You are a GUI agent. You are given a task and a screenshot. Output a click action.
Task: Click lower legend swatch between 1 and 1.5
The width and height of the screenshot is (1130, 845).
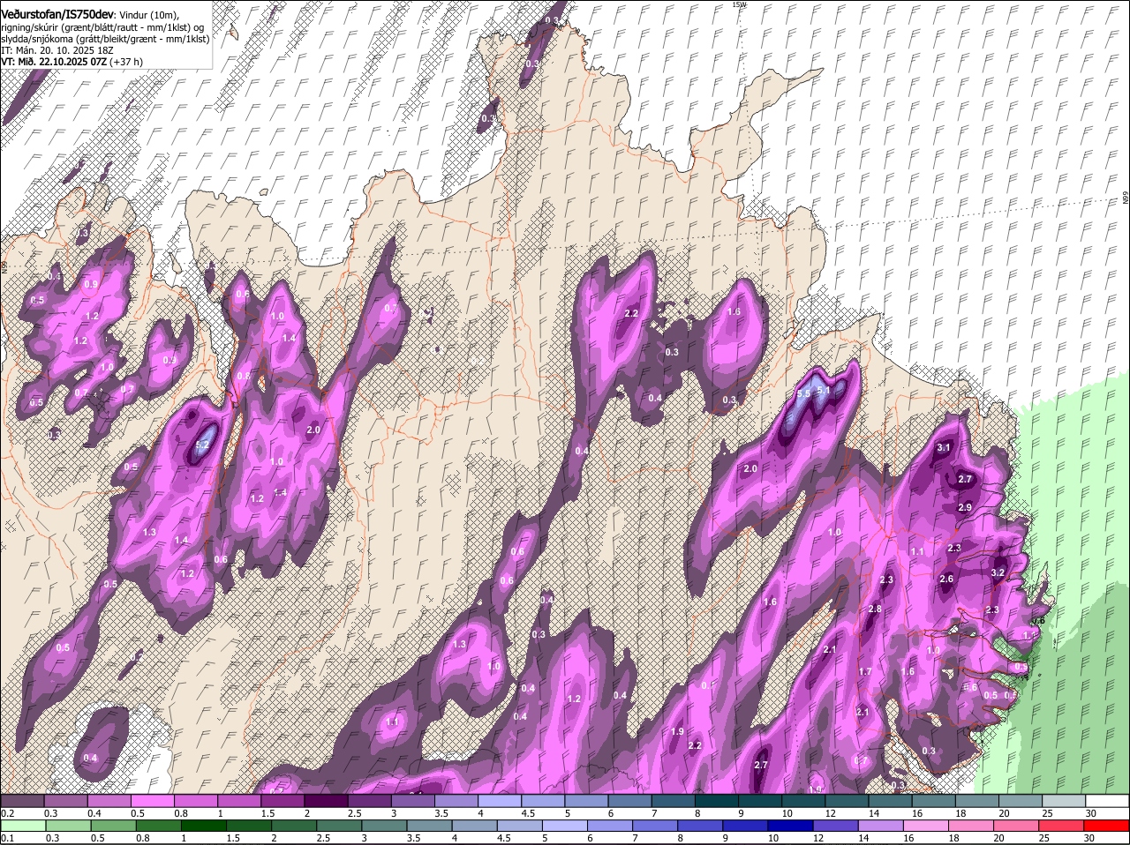[203, 826]
